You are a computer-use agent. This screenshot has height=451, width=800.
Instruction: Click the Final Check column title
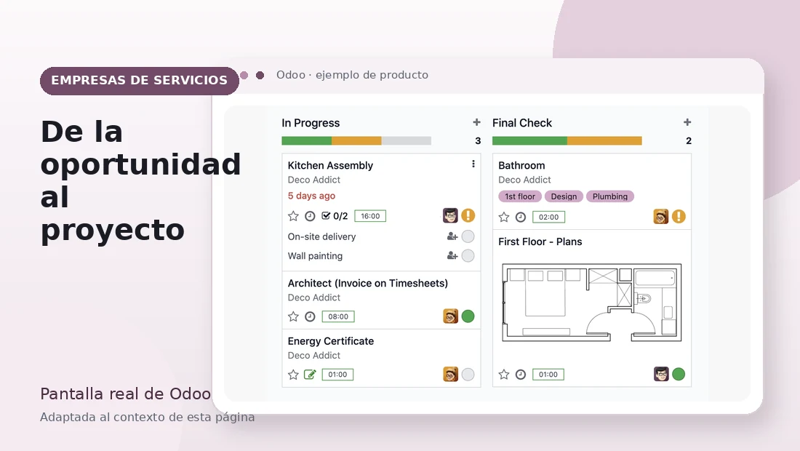point(522,123)
